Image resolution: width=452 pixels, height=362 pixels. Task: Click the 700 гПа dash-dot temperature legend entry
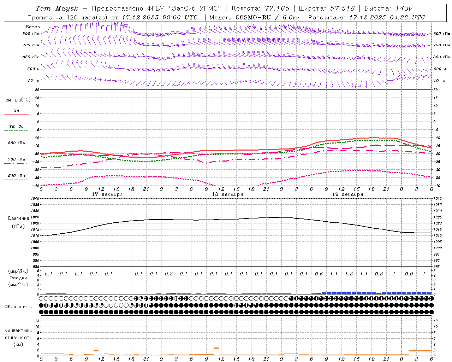[x=16, y=161]
